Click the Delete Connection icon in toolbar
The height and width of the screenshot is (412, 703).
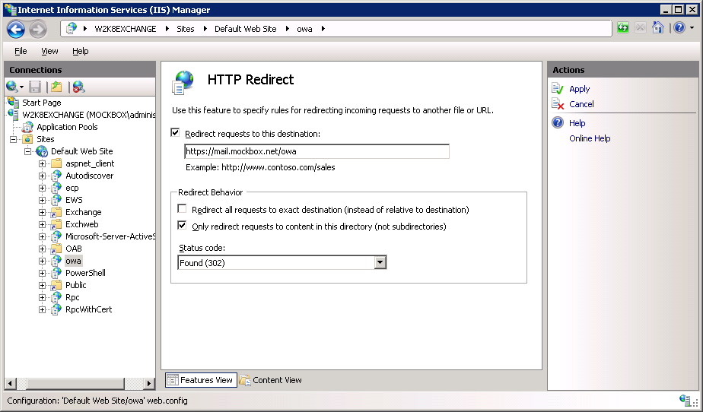coord(79,87)
